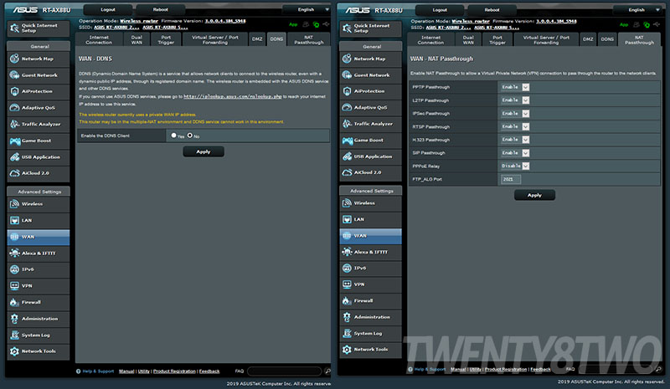Screen dimensions: 670x389
Task: Open Alexa & IFTTT in left window
Action: pyautogui.click(x=39, y=253)
